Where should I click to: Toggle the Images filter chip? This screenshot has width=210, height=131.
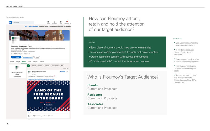tap(34, 65)
